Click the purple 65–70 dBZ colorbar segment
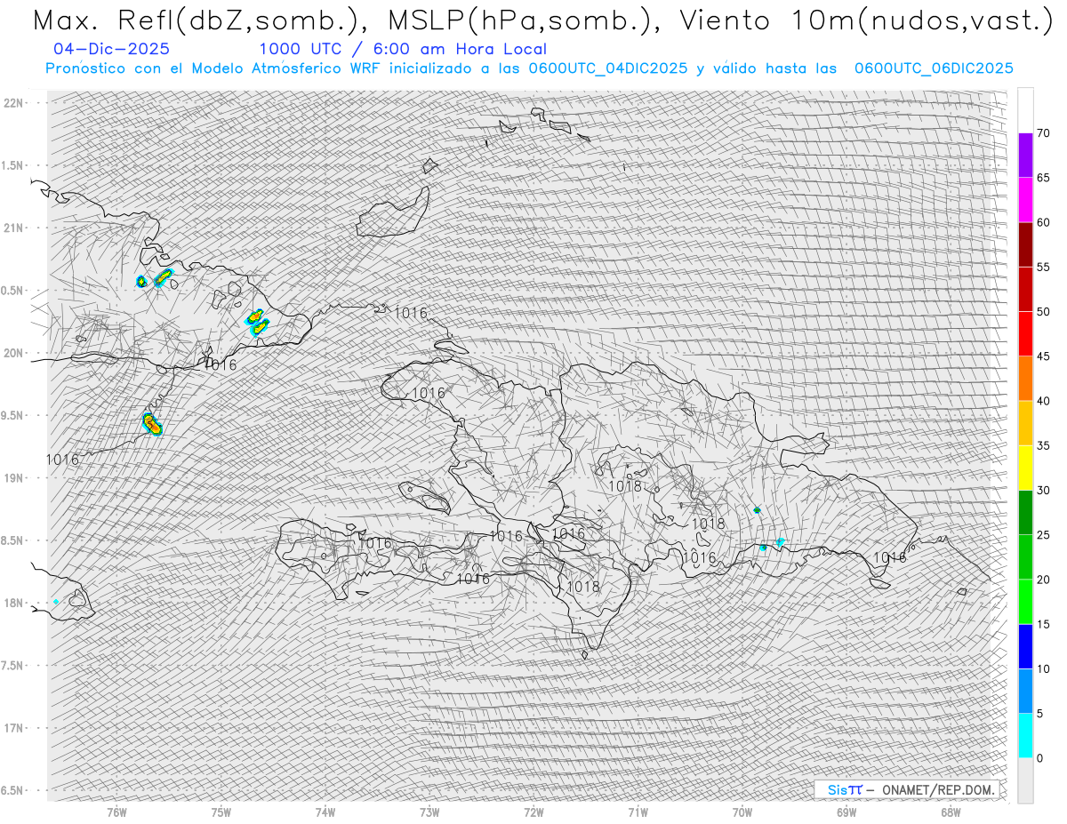The width and height of the screenshot is (1067, 824). pos(1025,155)
